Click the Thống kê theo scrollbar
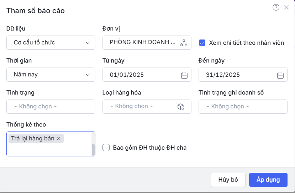 click(x=93, y=149)
